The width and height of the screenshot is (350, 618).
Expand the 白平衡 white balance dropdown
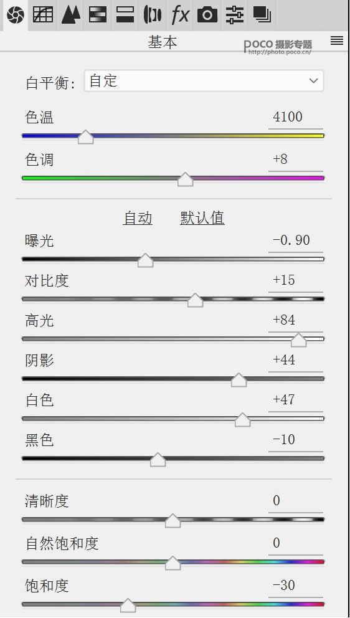(204, 81)
